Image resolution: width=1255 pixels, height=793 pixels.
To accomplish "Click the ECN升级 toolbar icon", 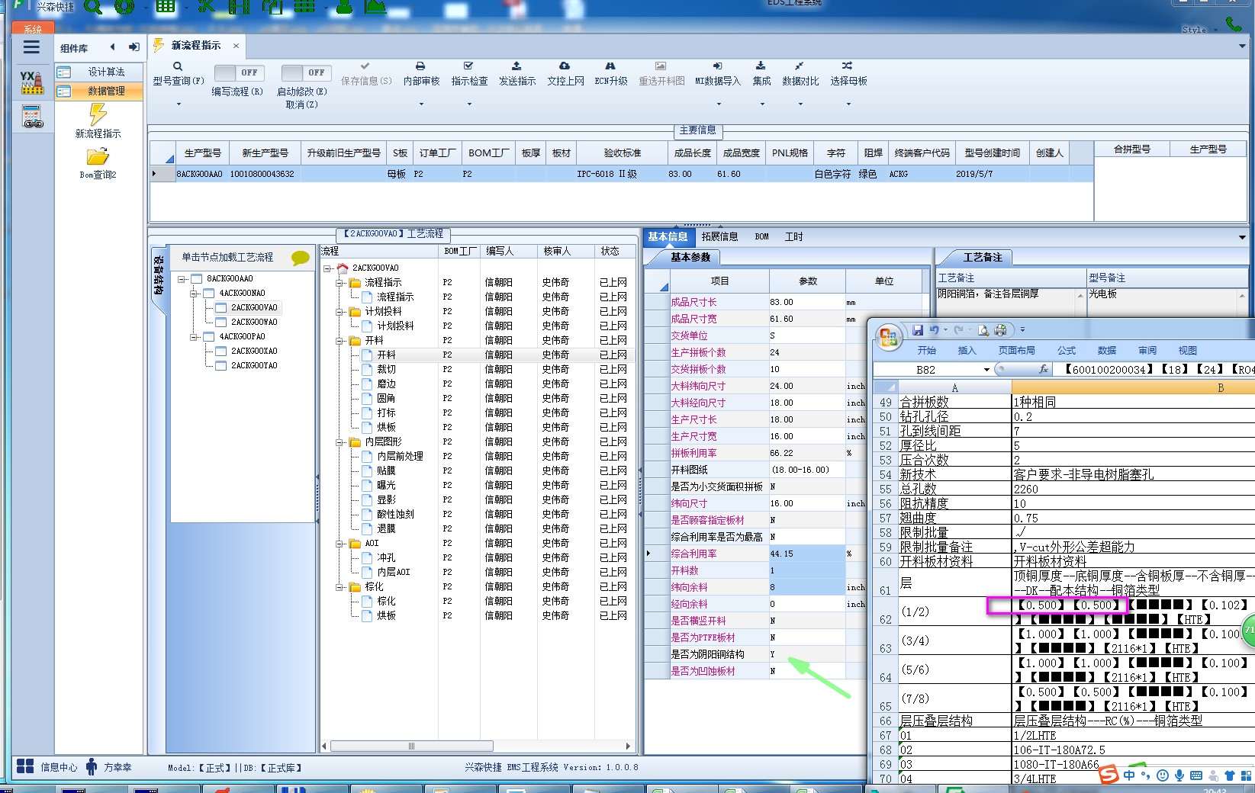I will [x=610, y=66].
